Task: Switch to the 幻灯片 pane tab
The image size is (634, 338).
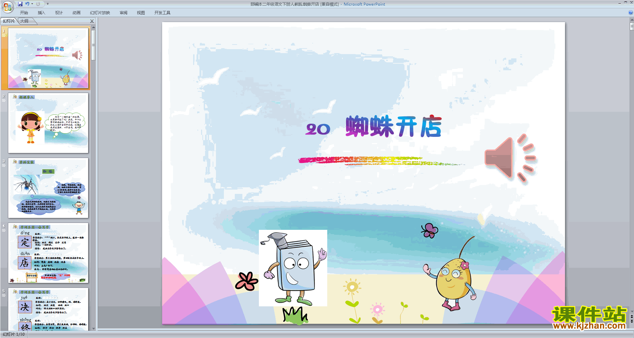Action: [9, 21]
